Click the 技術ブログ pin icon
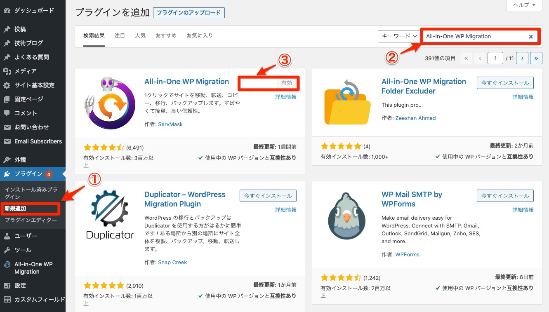The image size is (549, 312). [x=7, y=43]
